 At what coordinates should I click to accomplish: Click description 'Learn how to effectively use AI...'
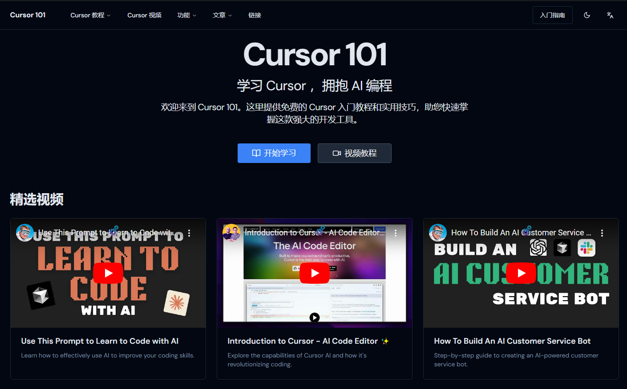108,355
